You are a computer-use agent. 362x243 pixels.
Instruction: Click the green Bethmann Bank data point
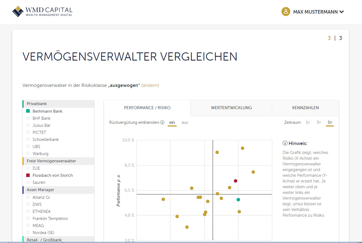click(x=238, y=200)
